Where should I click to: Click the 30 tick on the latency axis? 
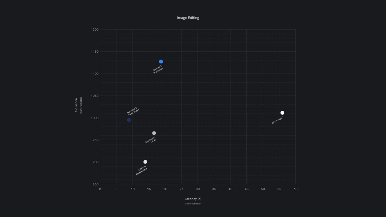pyautogui.click(x=198, y=189)
